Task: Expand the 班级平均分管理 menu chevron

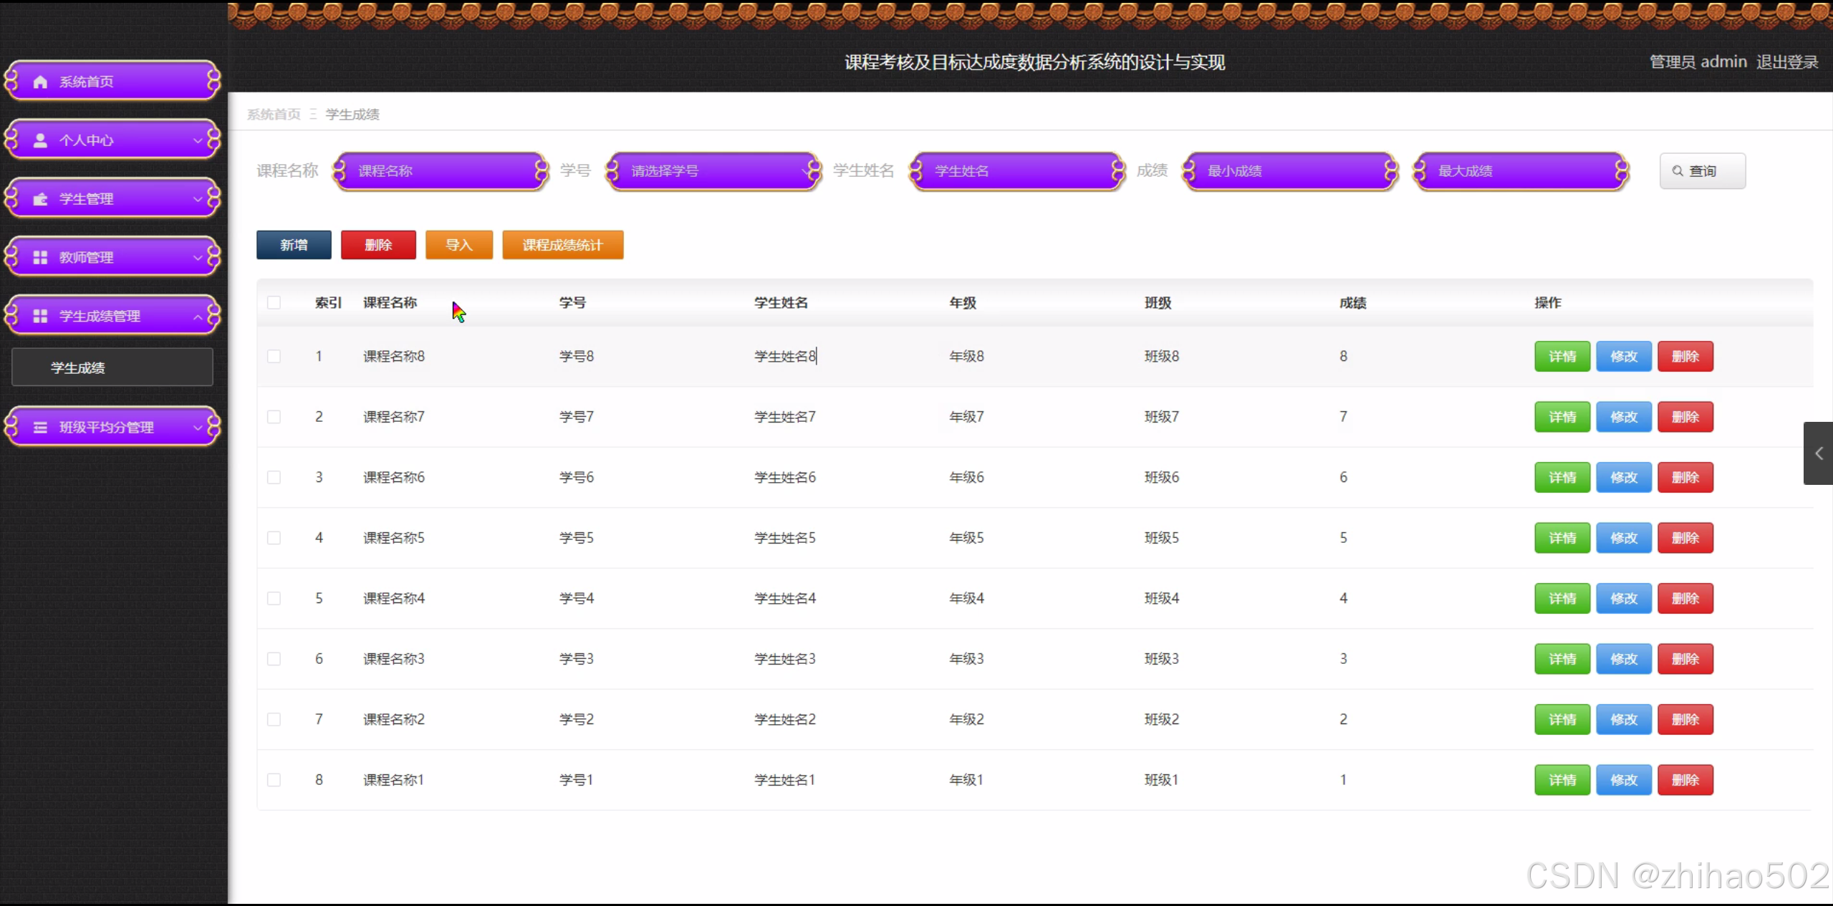Action: tap(198, 428)
